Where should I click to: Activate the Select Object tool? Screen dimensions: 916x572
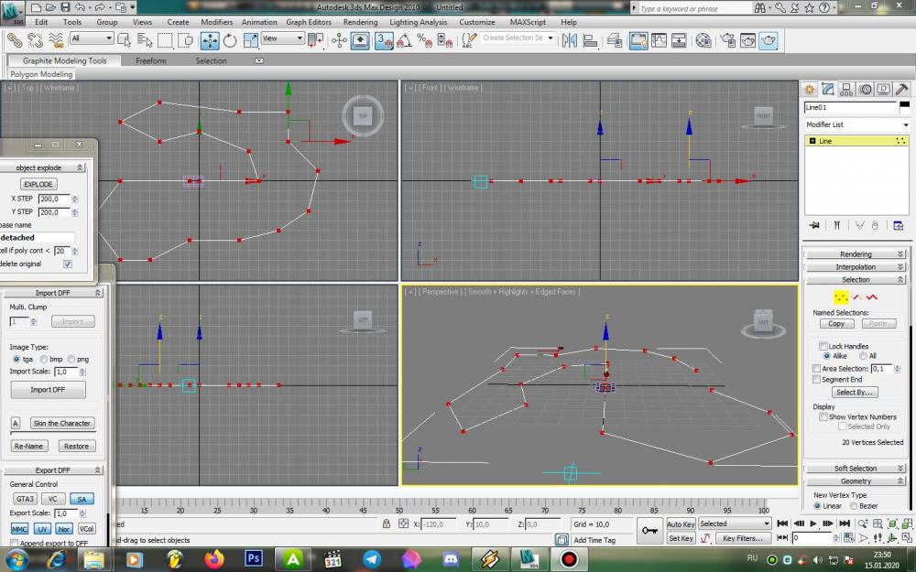124,40
